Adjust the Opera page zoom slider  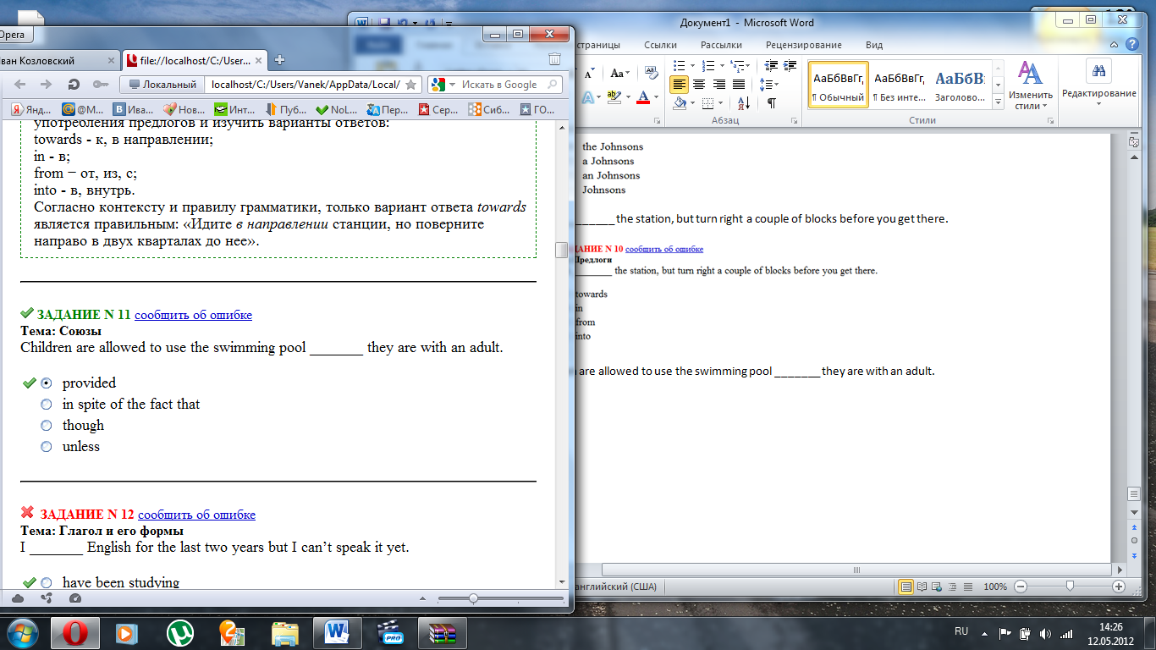pos(473,598)
